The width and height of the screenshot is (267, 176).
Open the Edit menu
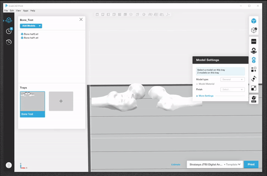[12, 11]
